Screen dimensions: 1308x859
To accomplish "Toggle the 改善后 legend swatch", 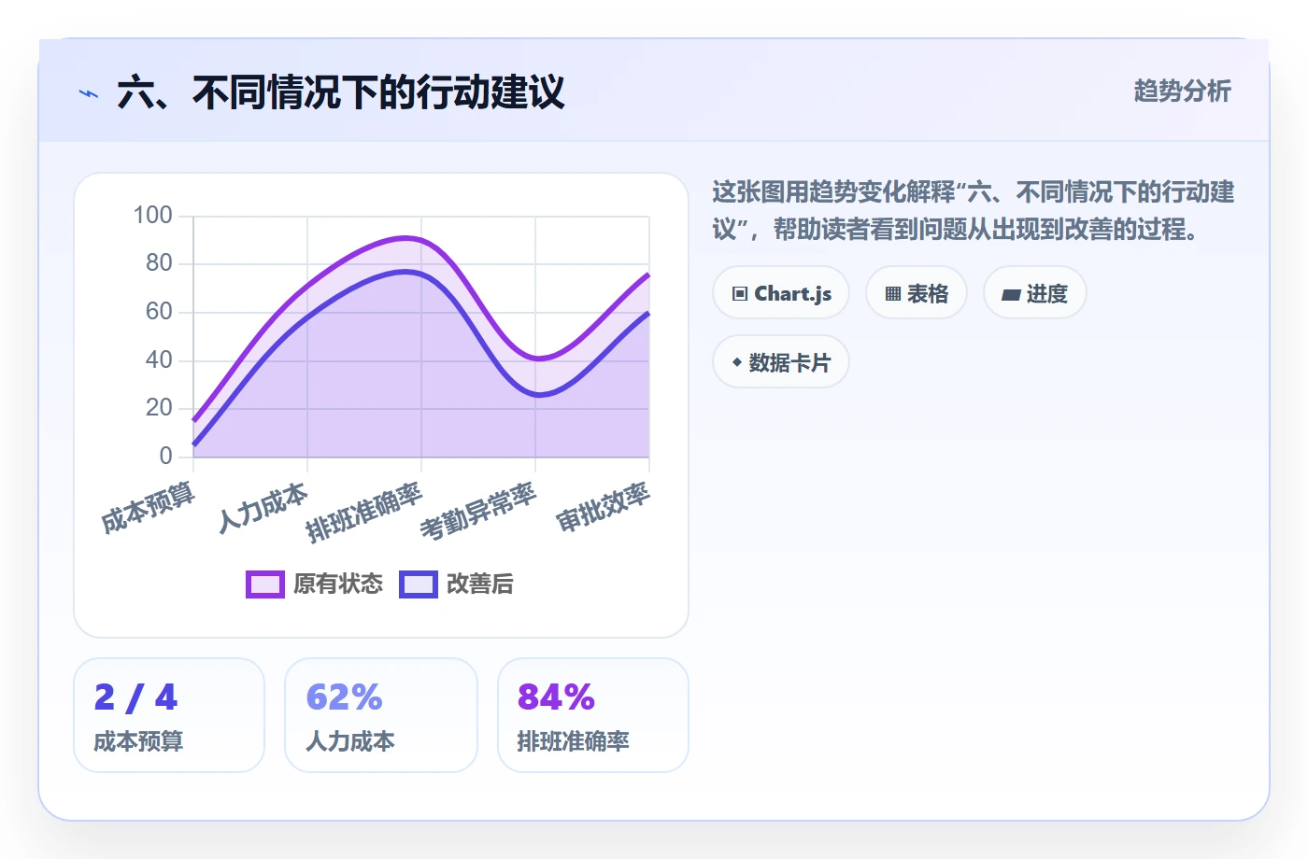I will pyautogui.click(x=419, y=584).
